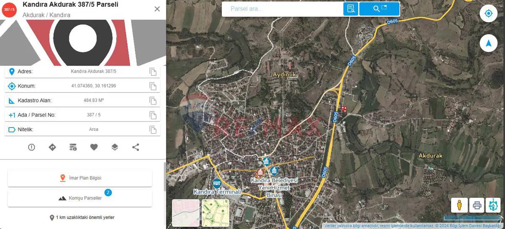Screen dimensions: 505x229
Task: Click the Akdurak / Kandıra subtitle
Action: [x=46, y=15]
